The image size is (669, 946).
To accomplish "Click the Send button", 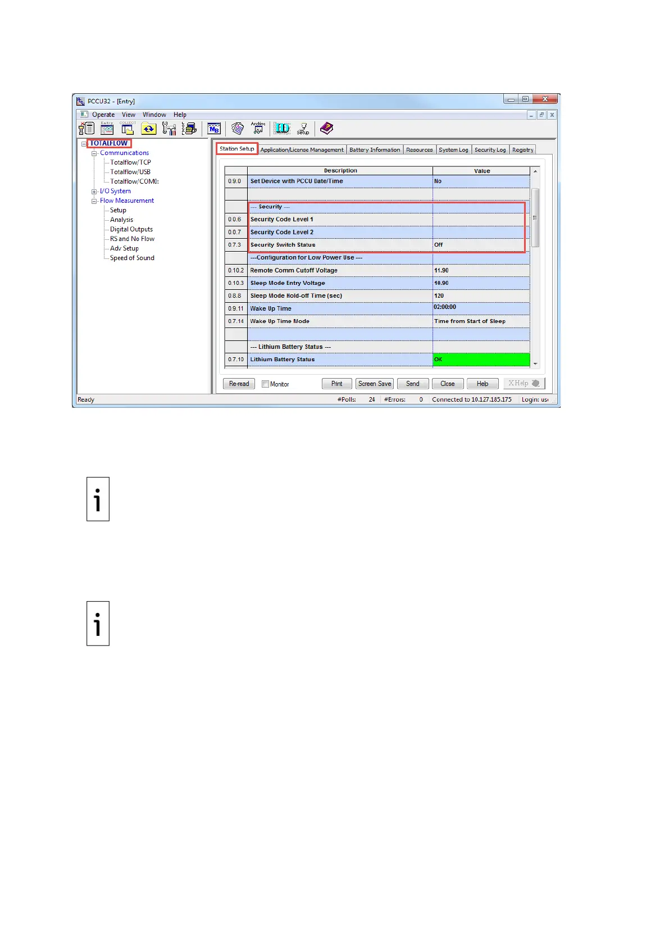I will (413, 384).
